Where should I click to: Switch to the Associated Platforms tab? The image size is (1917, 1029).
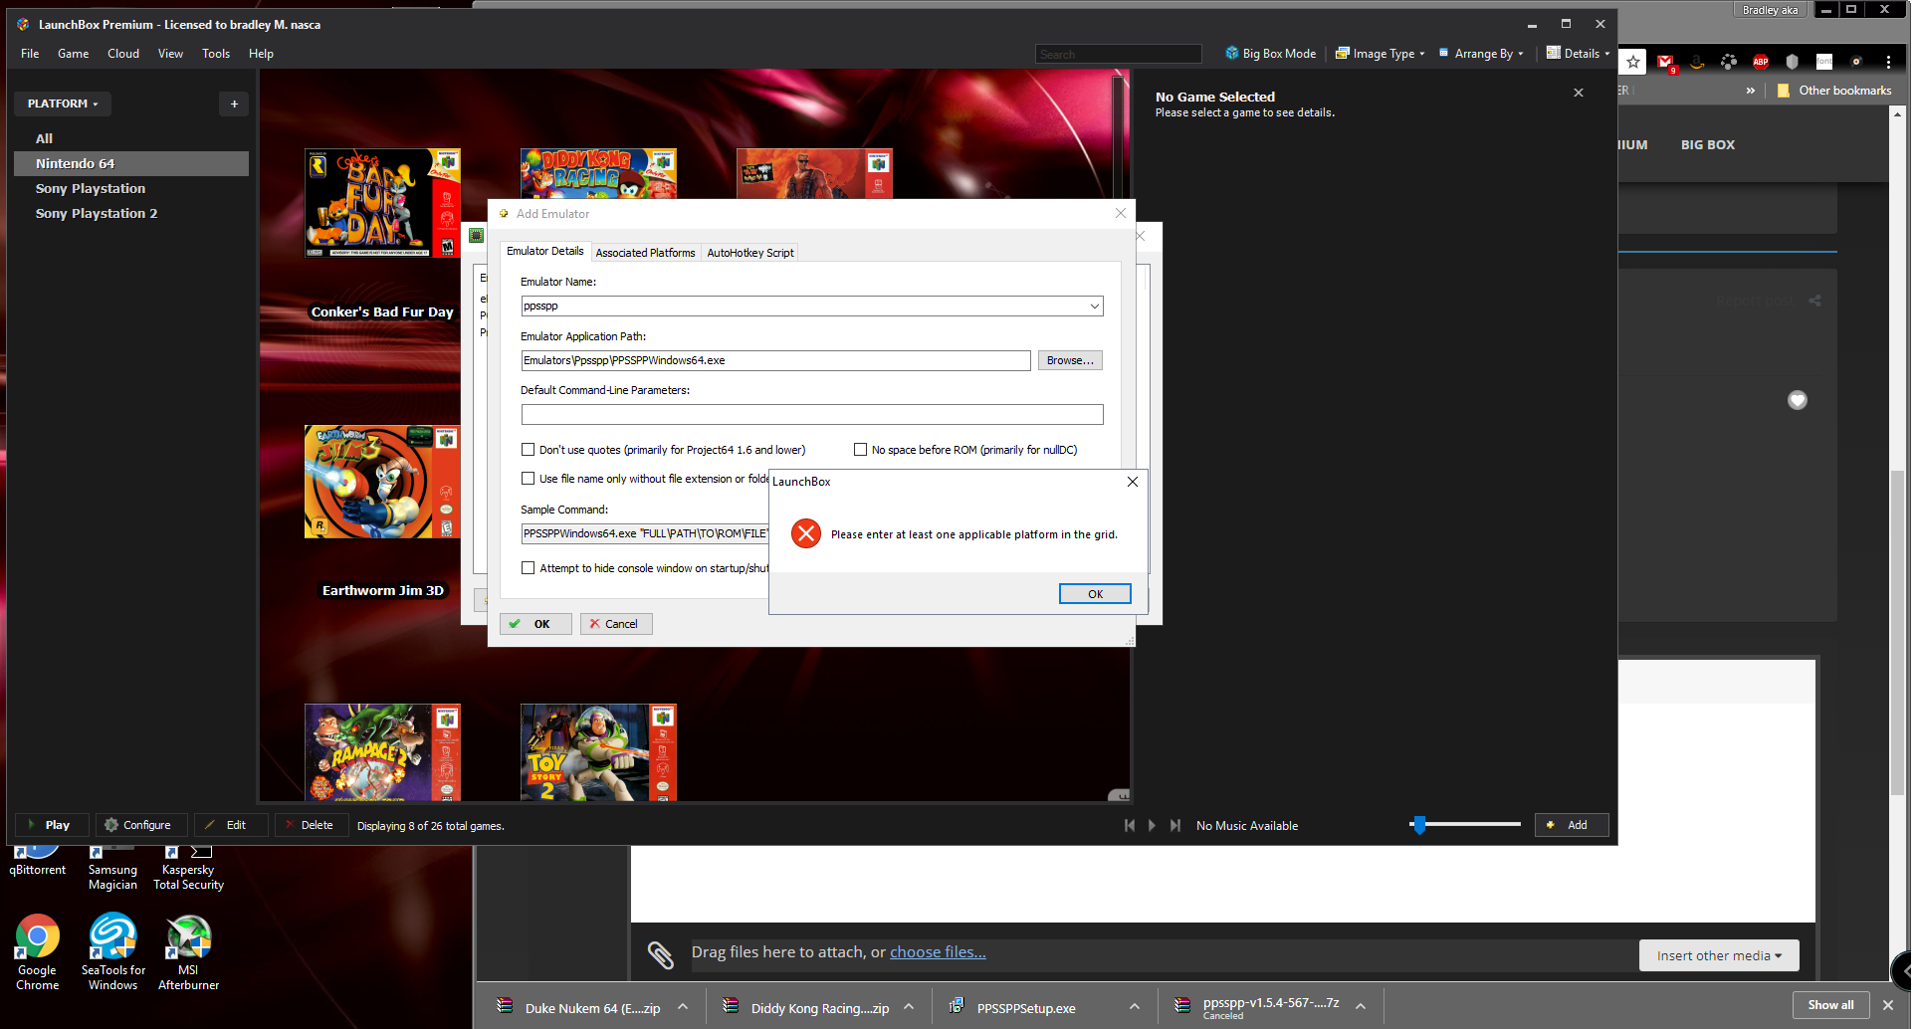point(647,253)
